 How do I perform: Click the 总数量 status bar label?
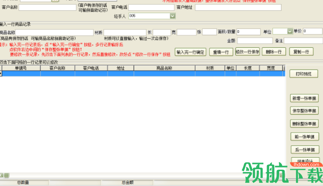23,182
